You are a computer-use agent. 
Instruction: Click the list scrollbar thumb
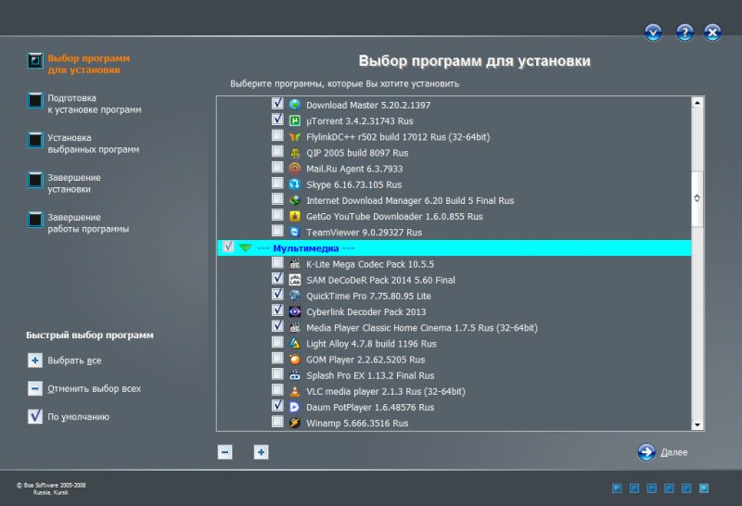pyautogui.click(x=697, y=198)
